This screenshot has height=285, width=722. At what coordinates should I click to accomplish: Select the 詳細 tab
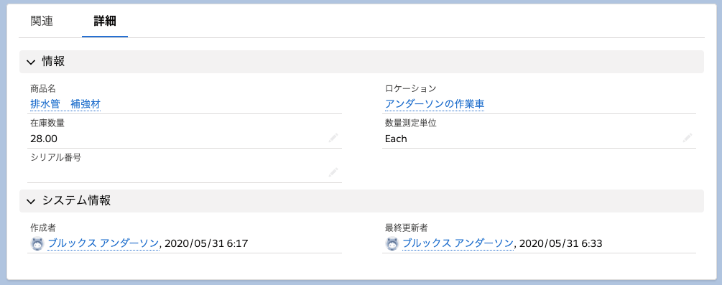coord(105,22)
